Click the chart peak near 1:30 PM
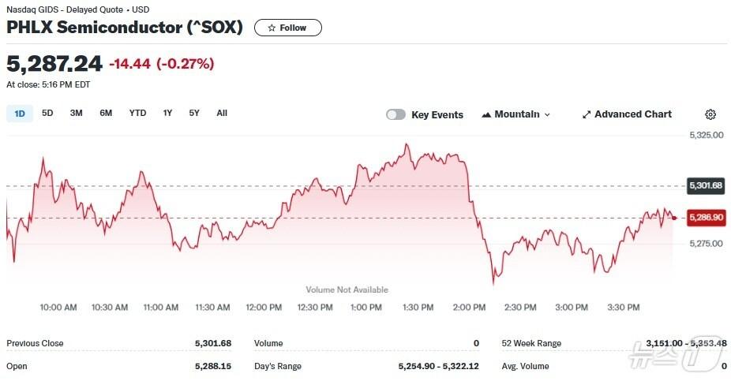This screenshot has height=381, width=731. (x=406, y=144)
